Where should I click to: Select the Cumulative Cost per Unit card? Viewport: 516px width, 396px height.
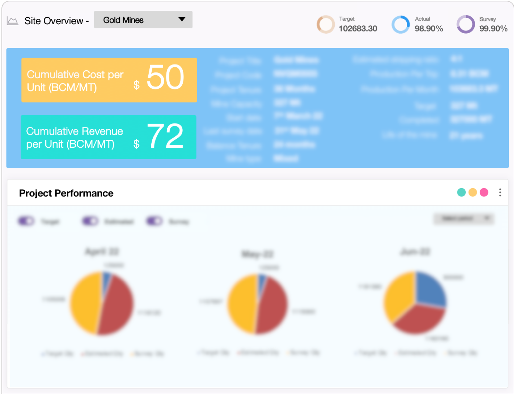point(109,80)
